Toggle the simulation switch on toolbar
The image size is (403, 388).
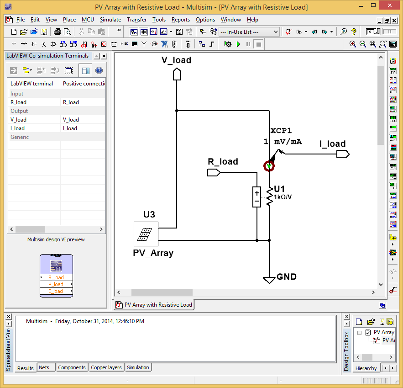[x=373, y=32]
